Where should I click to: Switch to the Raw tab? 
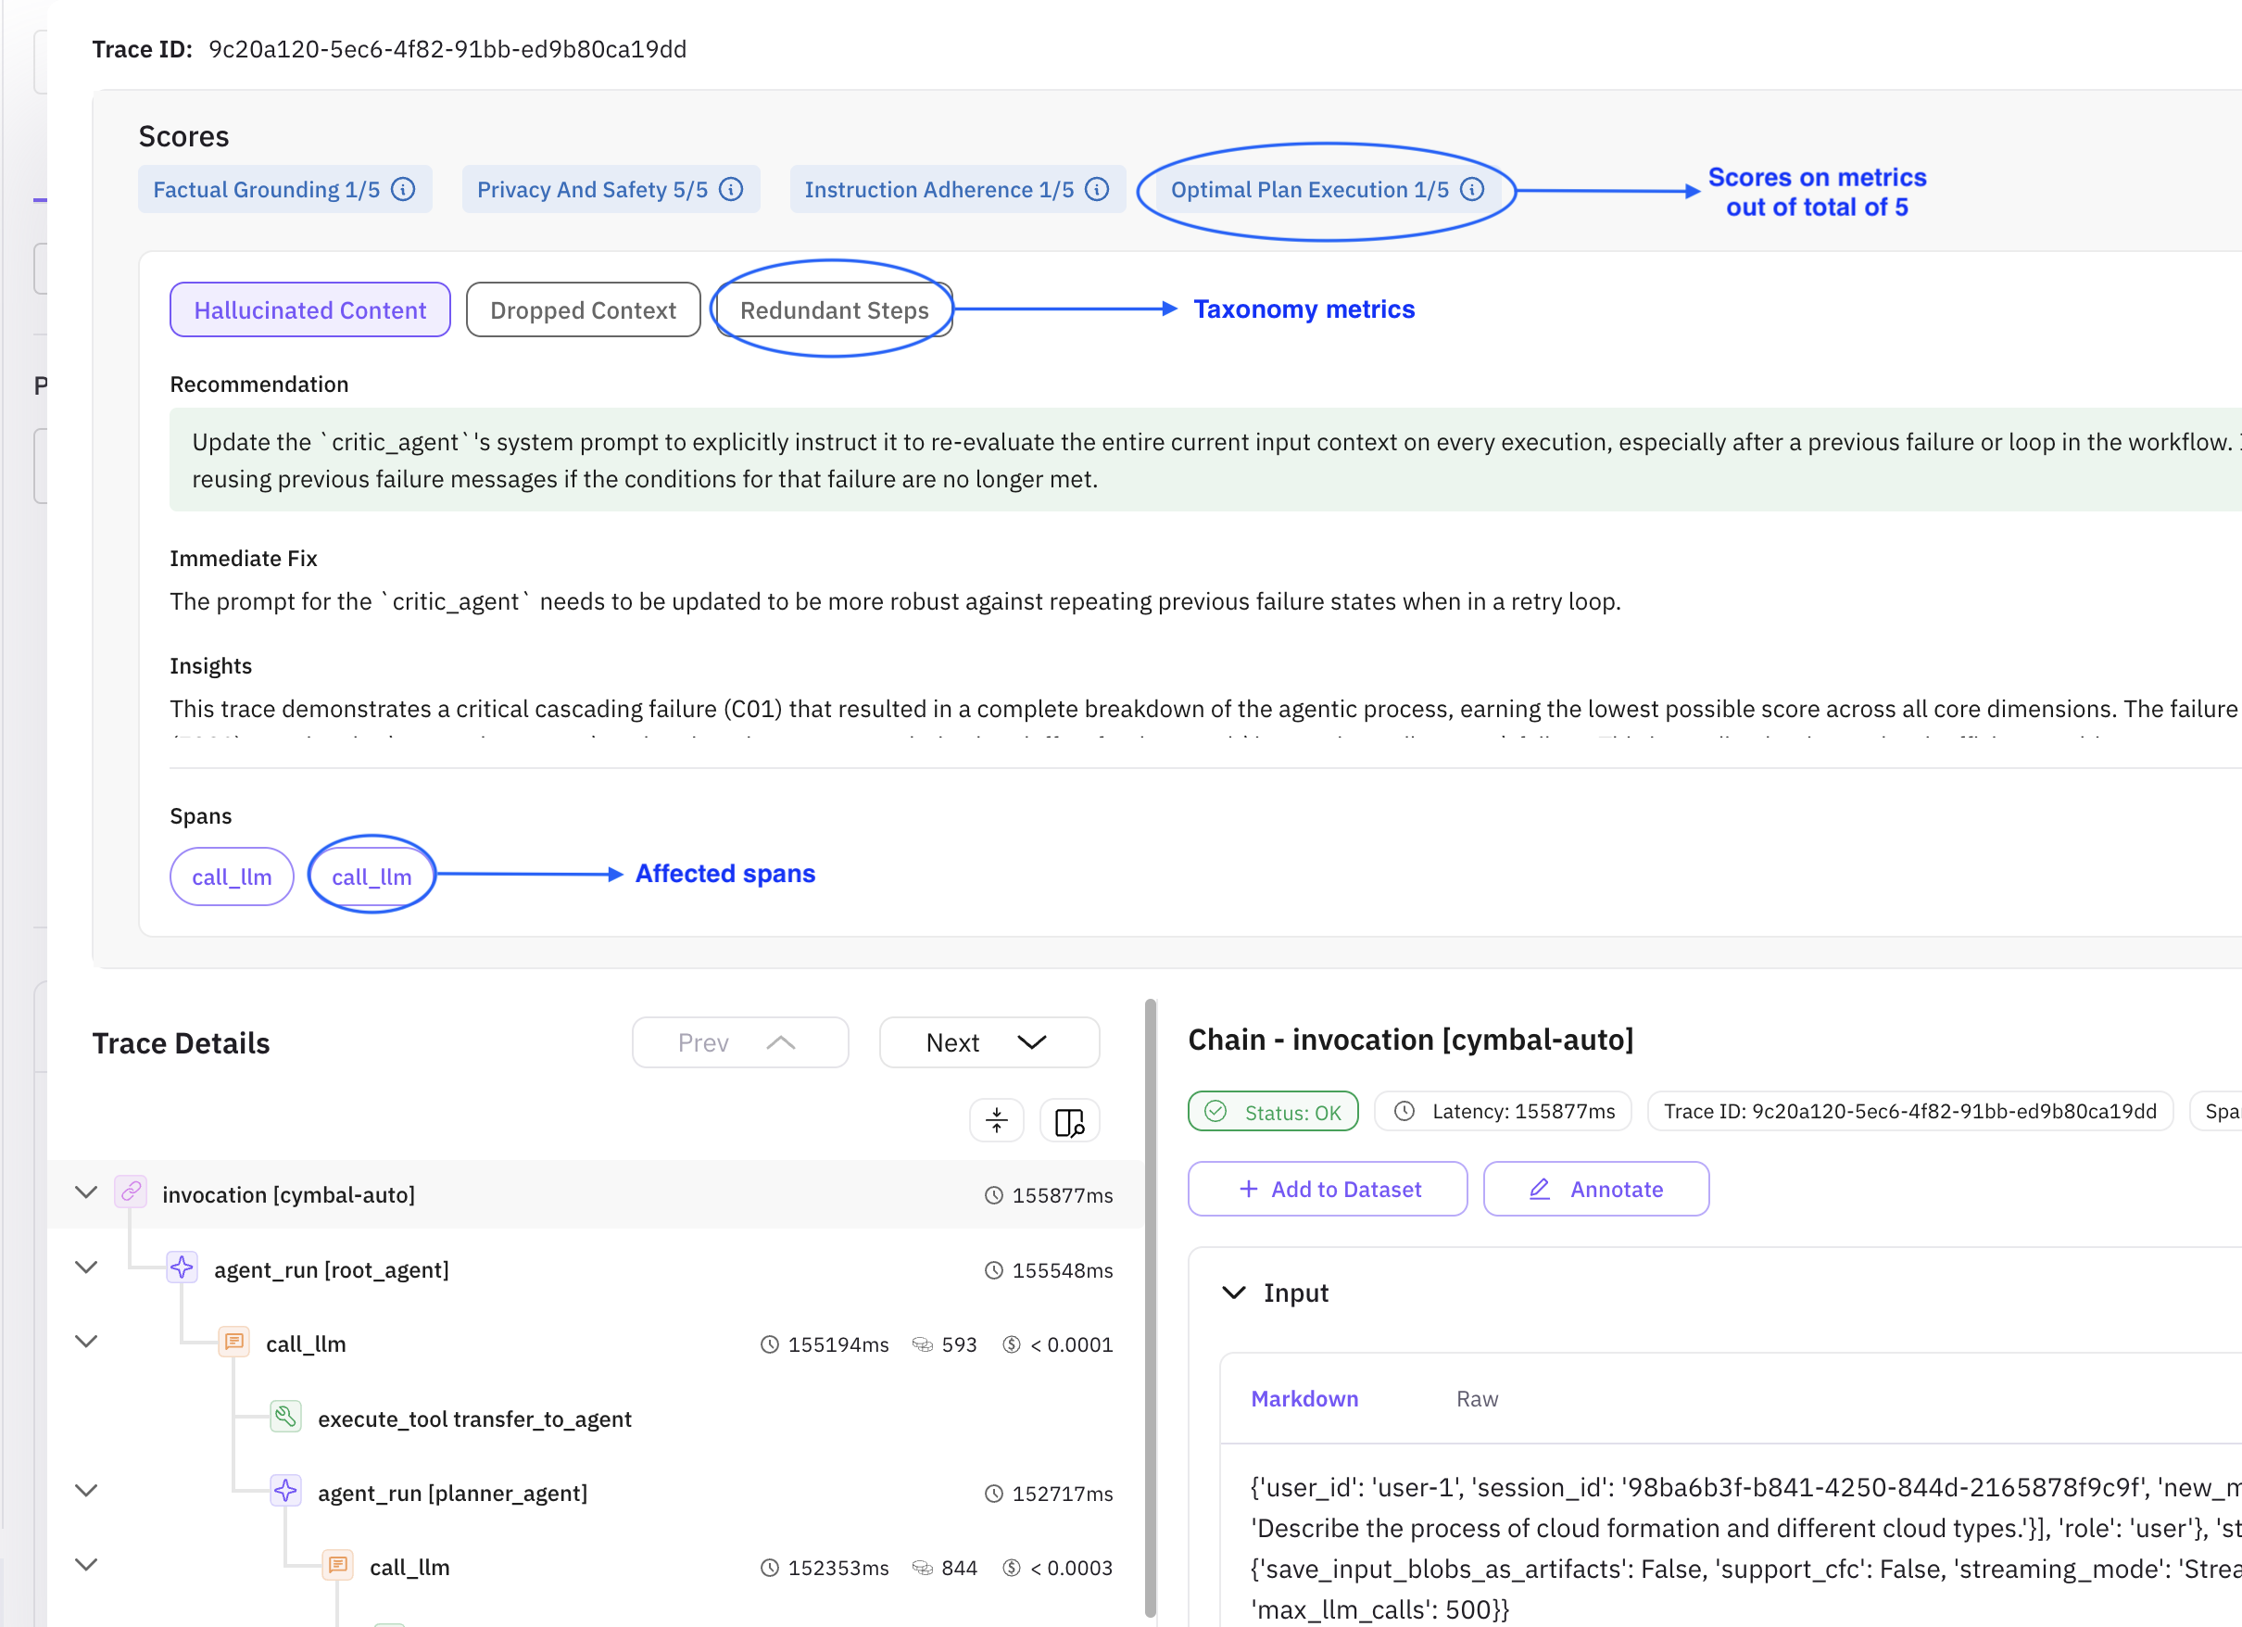click(1477, 1399)
